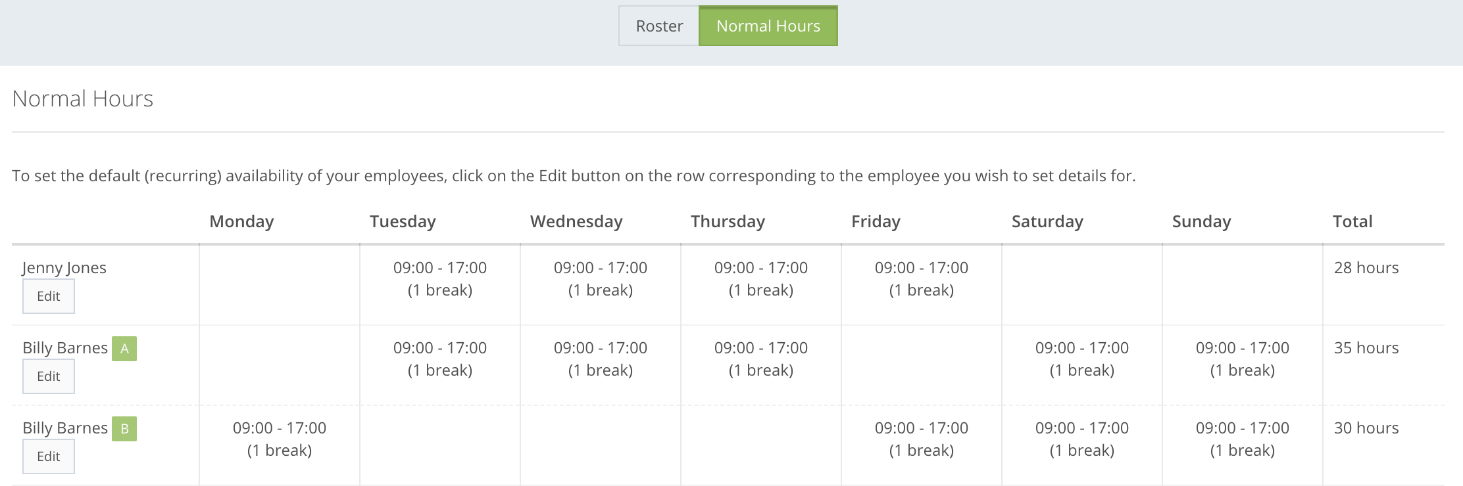
Task: Click the Total column header
Action: [x=1352, y=222]
